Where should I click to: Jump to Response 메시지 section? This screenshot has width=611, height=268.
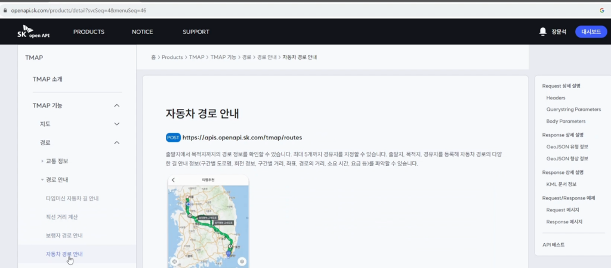(x=564, y=222)
